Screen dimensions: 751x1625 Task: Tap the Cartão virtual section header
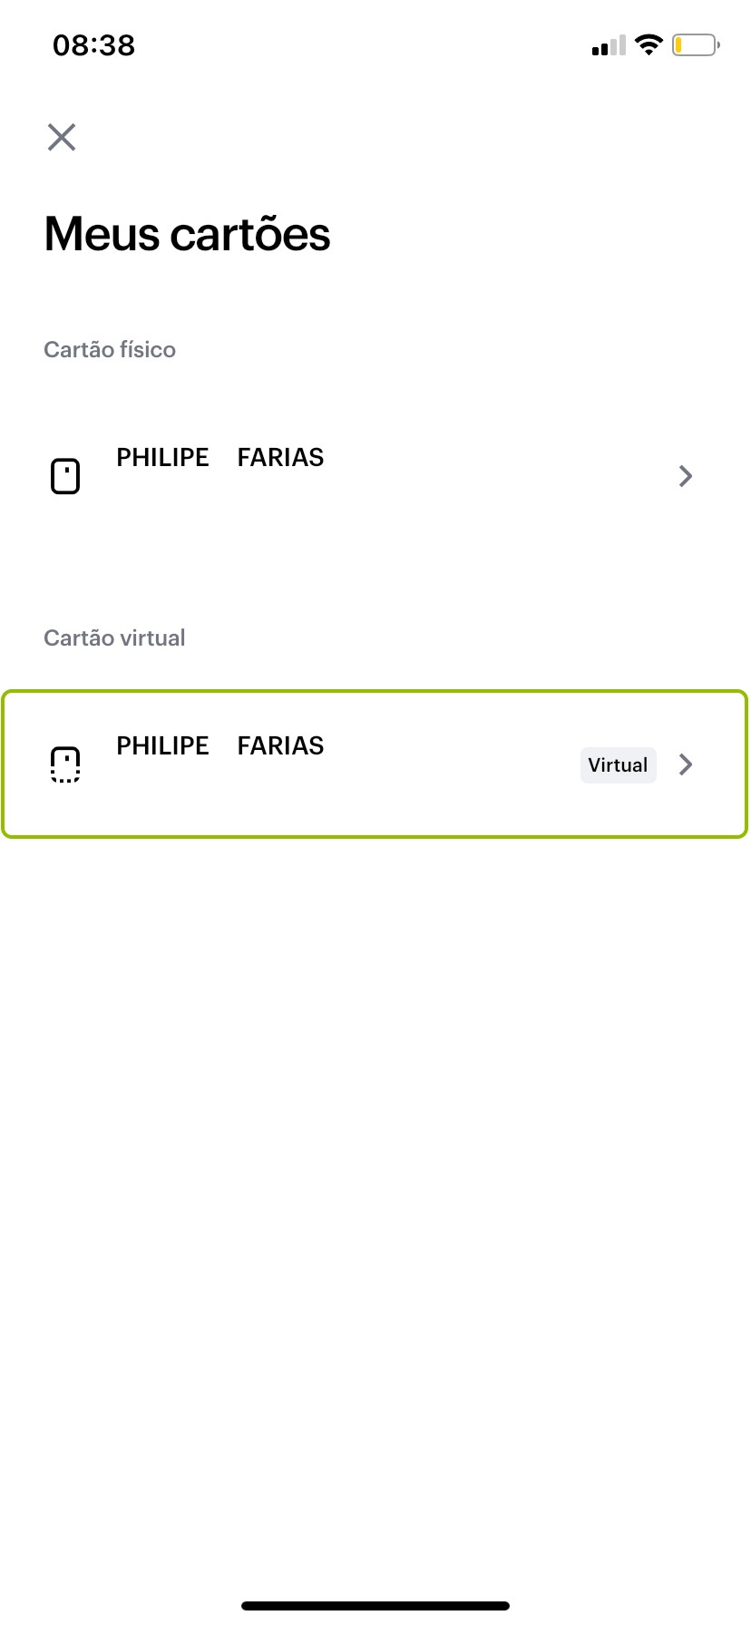click(x=114, y=638)
